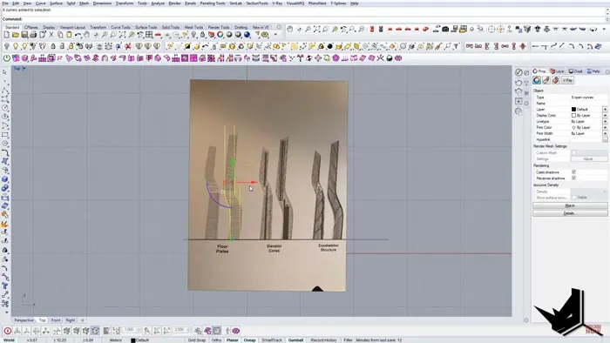This screenshot has width=610, height=343.
Task: Open the Layer dropdown in Properties
Action: [605, 110]
